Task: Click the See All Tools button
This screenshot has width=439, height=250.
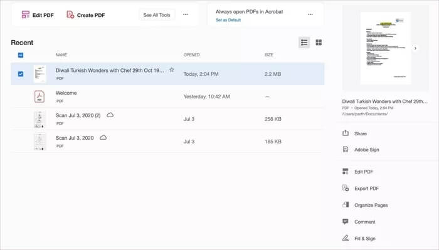Action: tap(157, 15)
